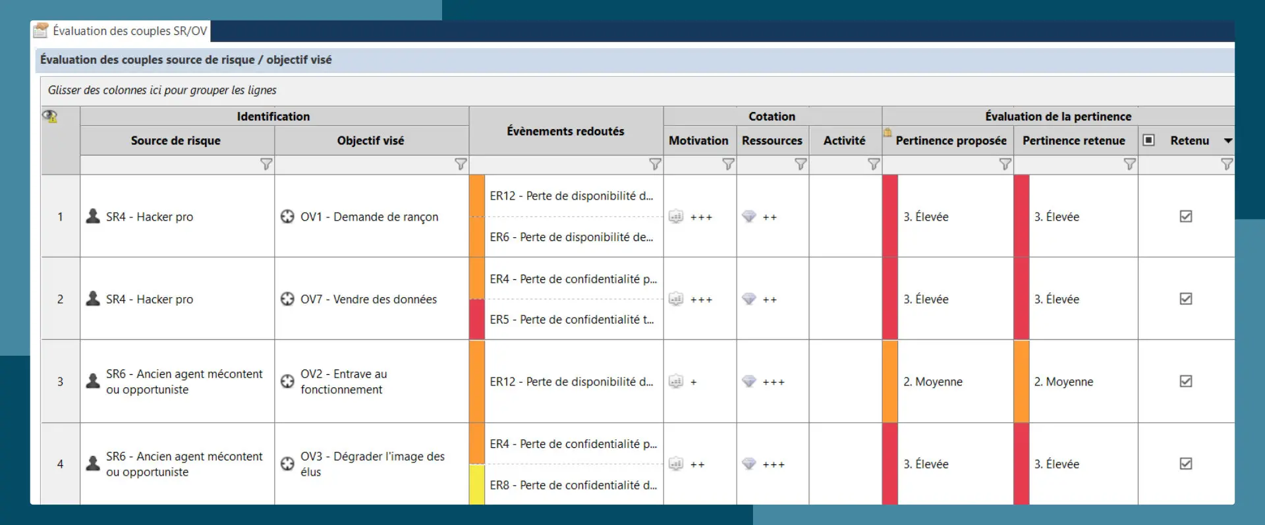Click the Cotation group header

pyautogui.click(x=772, y=117)
